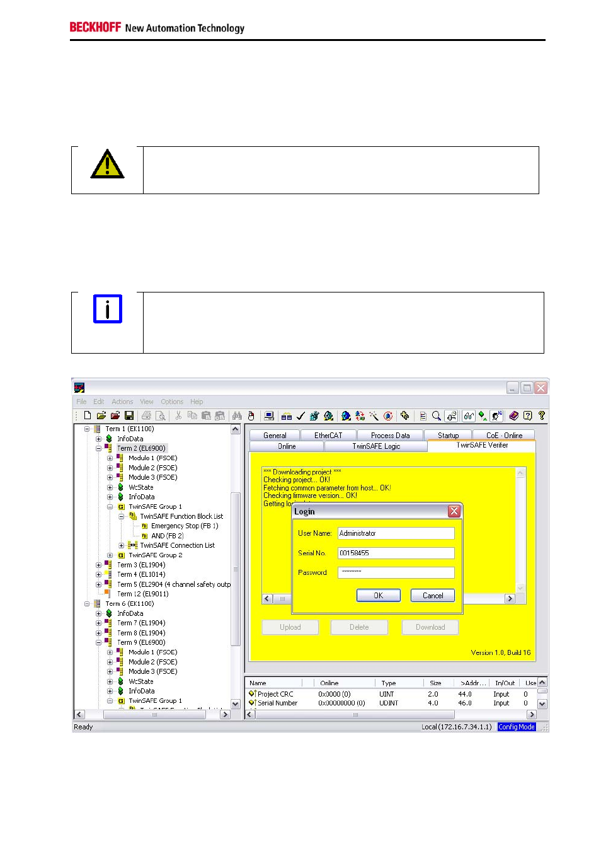Select Emergency Stop (FB 1) in tree
The height and width of the screenshot is (851, 601).
click(185, 526)
